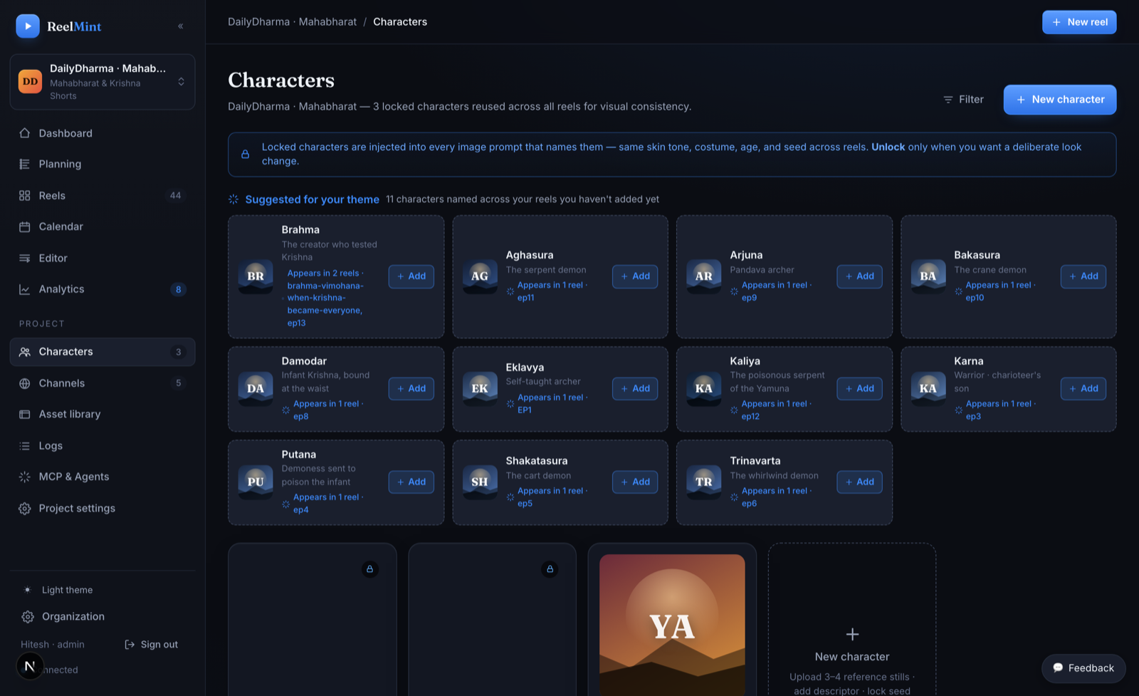Image resolution: width=1139 pixels, height=696 pixels.
Task: Open the Logs text link
Action: point(51,446)
